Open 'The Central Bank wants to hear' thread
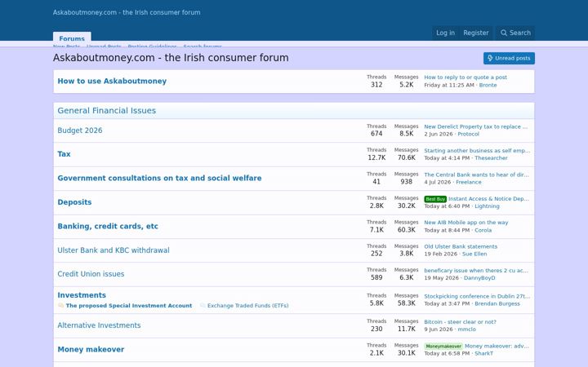Image resolution: width=588 pixels, height=367 pixels. 476,175
